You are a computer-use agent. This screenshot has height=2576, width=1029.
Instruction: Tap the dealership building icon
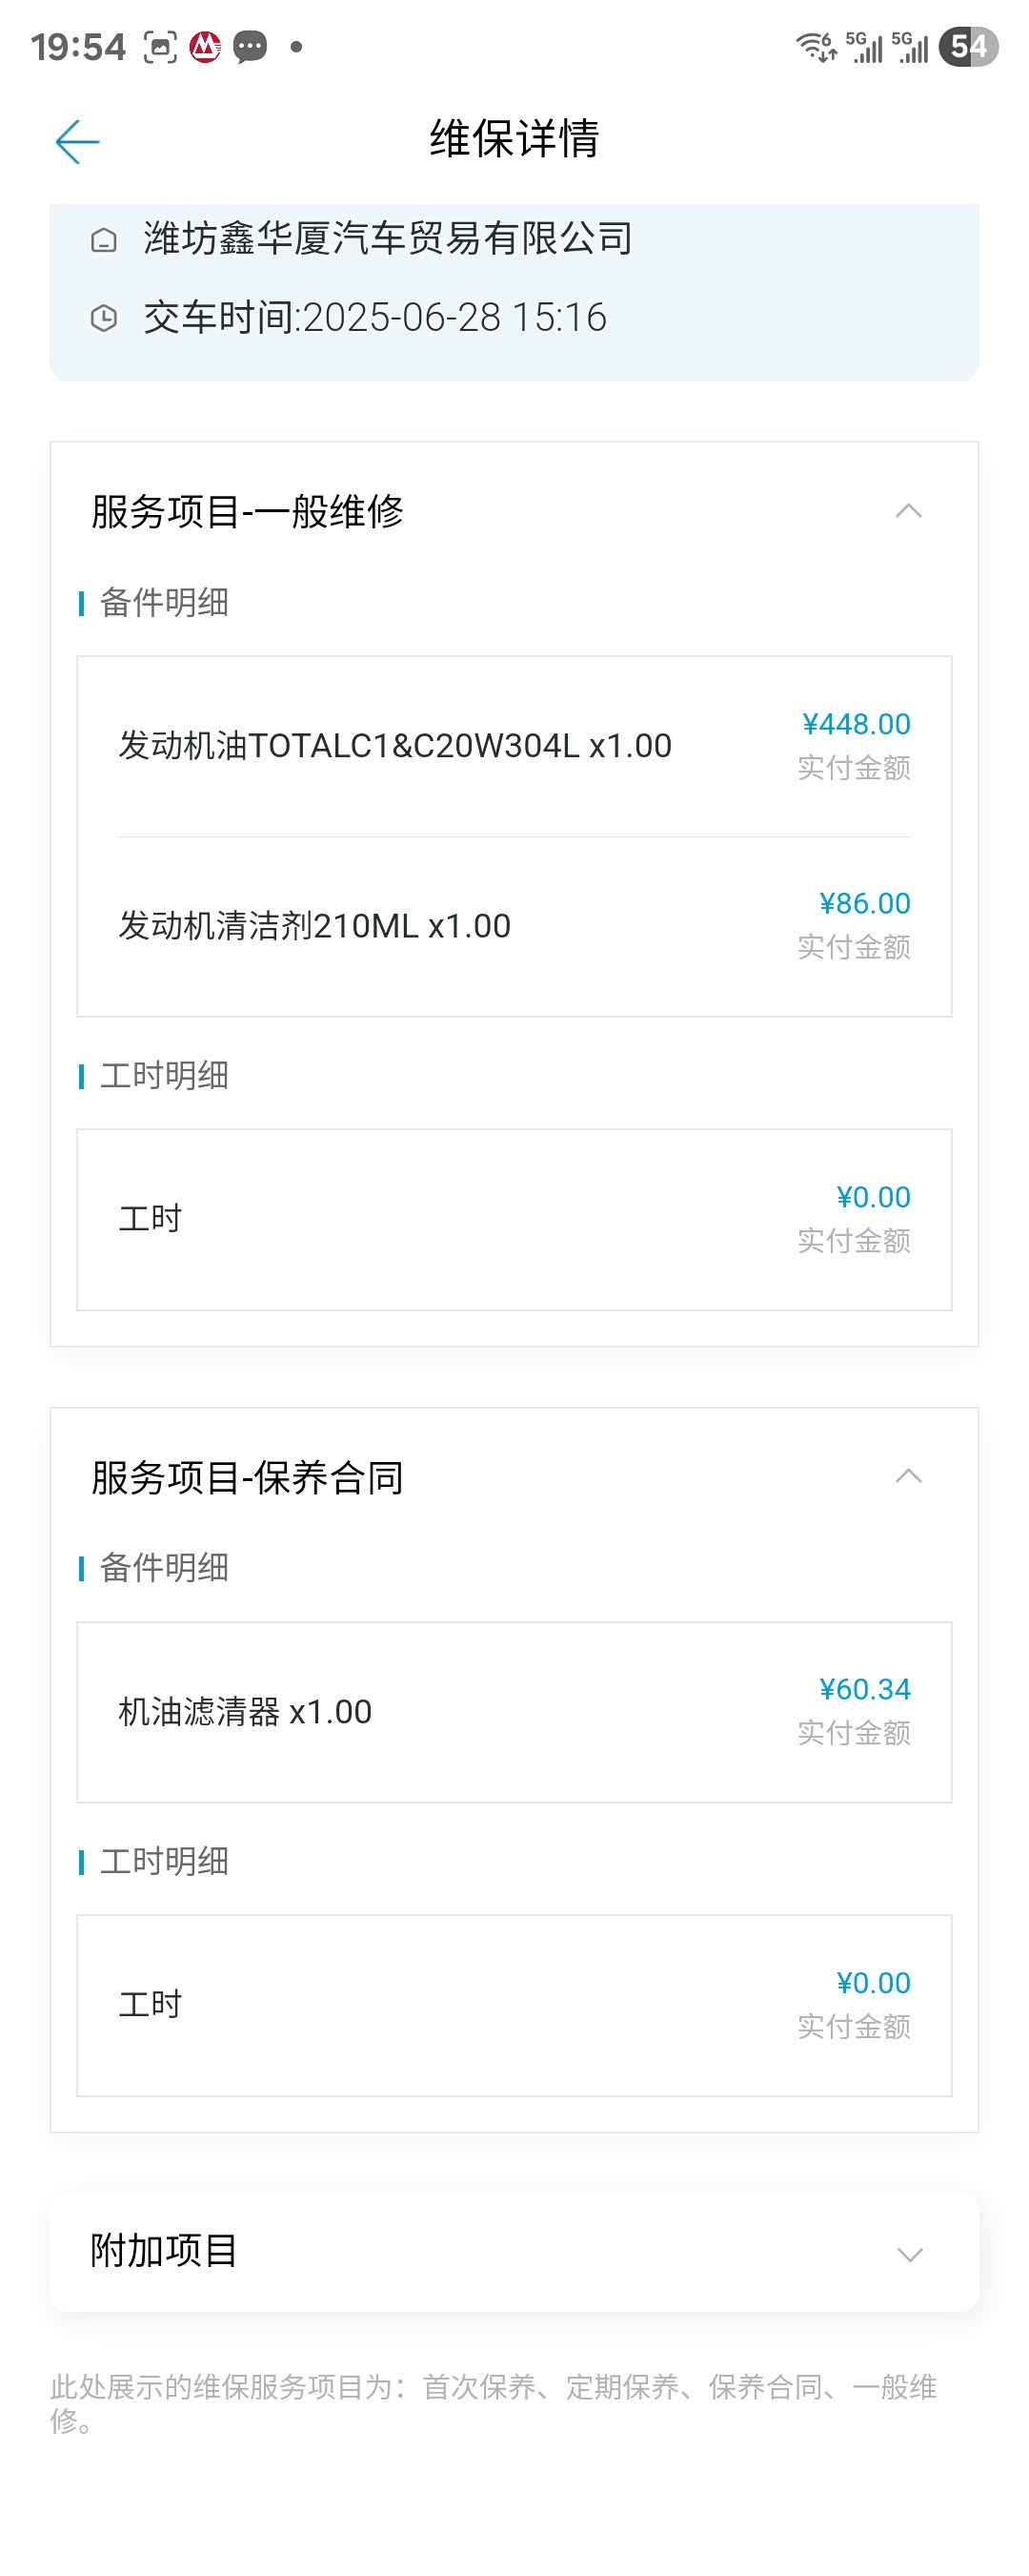tap(104, 240)
